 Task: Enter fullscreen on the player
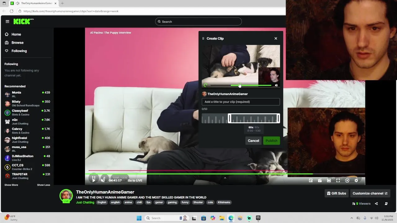[338, 181]
